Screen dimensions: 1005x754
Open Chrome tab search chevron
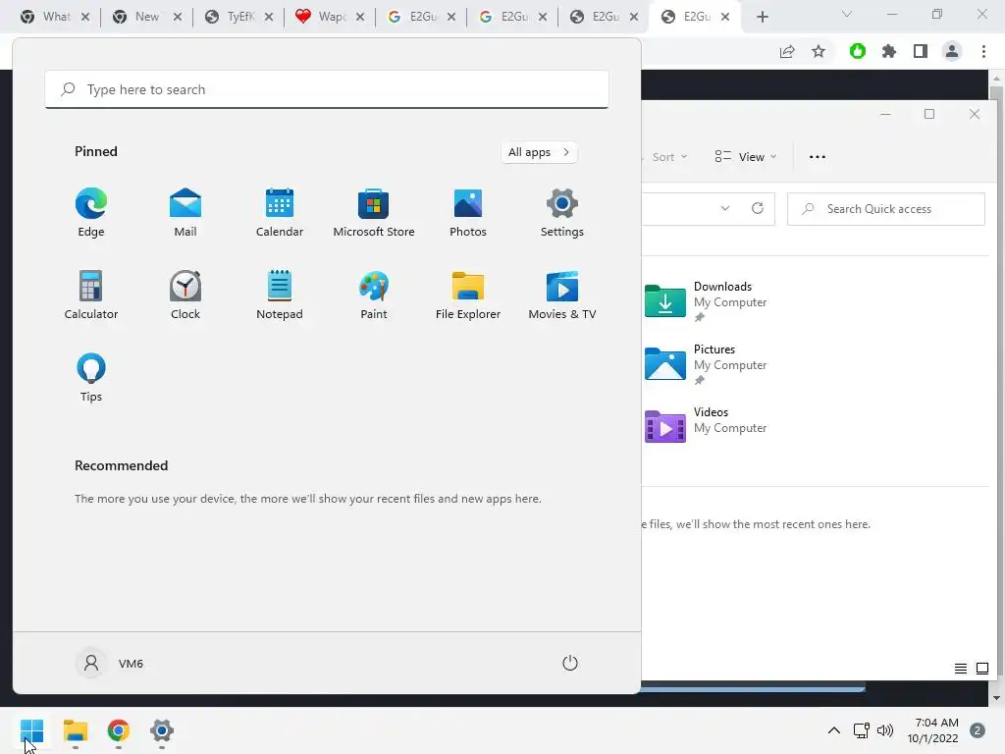coord(847,14)
